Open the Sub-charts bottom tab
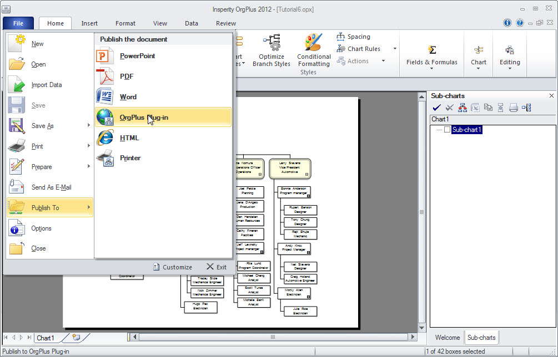 481,338
